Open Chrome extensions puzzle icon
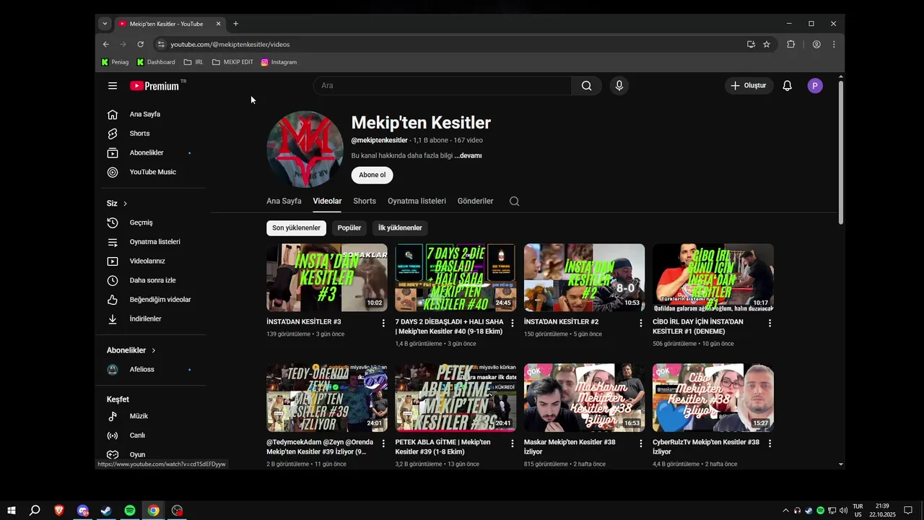The width and height of the screenshot is (924, 520). tap(790, 44)
